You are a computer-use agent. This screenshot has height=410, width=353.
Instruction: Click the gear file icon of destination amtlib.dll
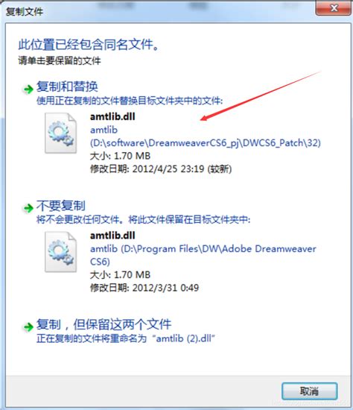point(60,252)
